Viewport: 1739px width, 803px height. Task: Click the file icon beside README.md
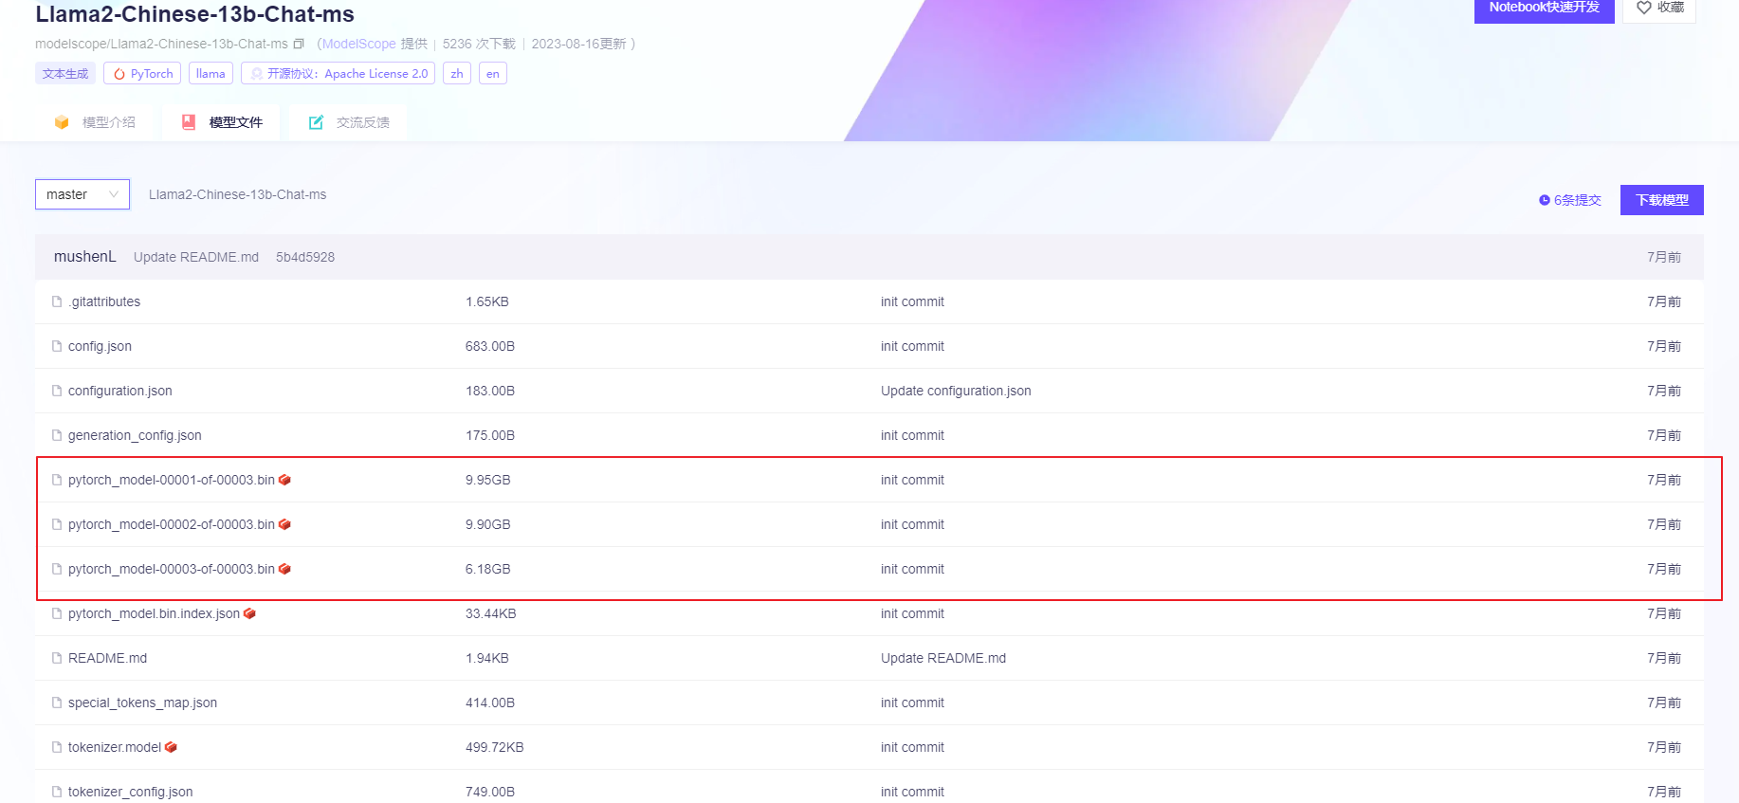(x=57, y=658)
